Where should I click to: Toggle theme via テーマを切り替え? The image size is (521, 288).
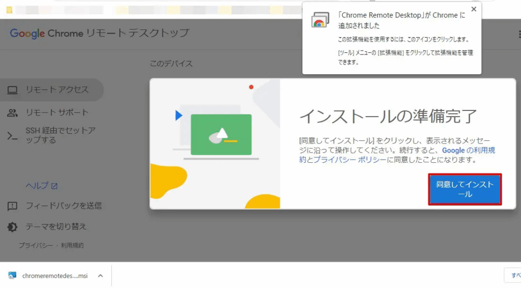tap(56, 227)
